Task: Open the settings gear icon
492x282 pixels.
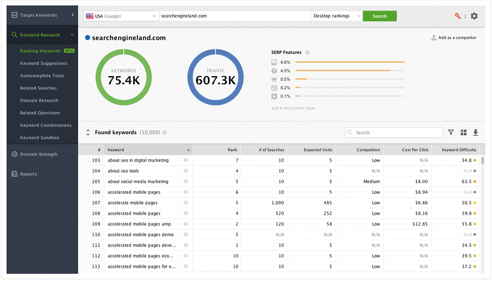Action: 474,16
